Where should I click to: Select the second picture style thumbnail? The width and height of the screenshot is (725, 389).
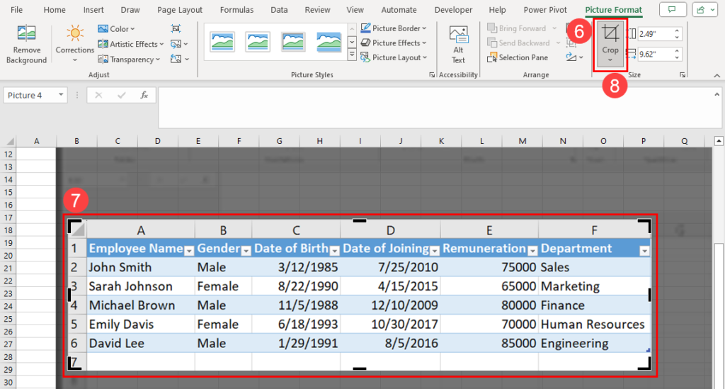pyautogui.click(x=258, y=42)
